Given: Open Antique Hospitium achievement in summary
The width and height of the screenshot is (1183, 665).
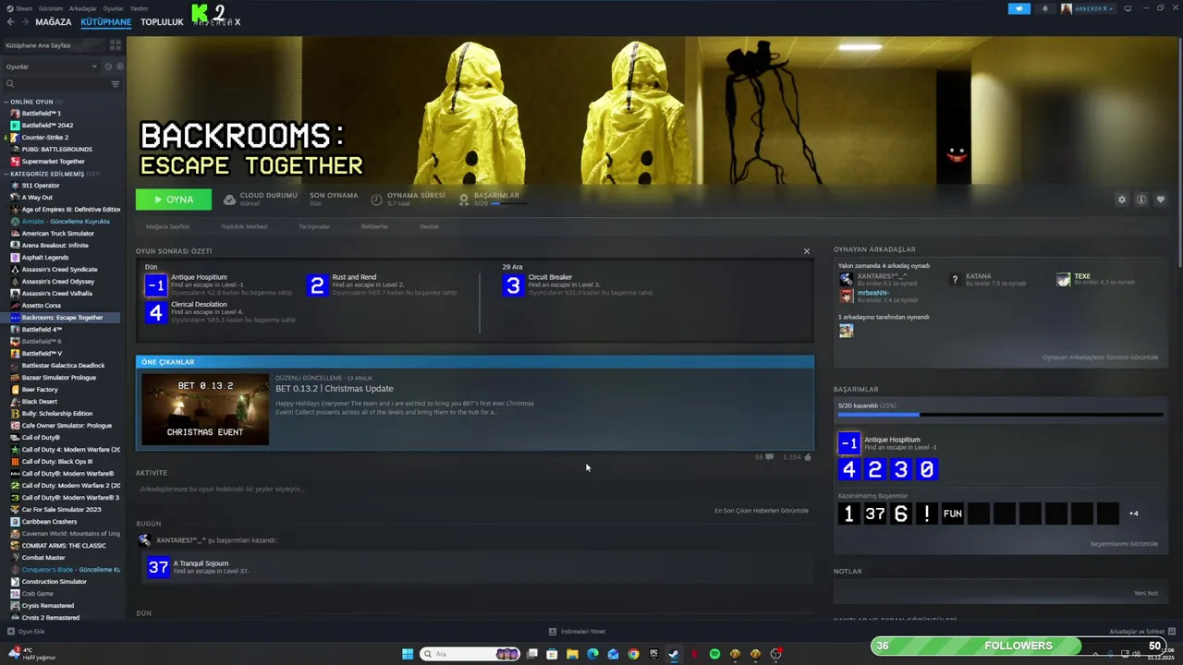Looking at the screenshot, I should tap(156, 285).
